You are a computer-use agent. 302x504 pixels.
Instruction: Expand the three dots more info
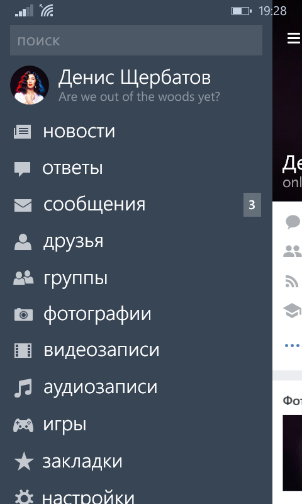coord(292,345)
